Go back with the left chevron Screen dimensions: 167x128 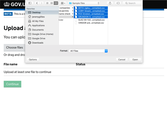37,3
